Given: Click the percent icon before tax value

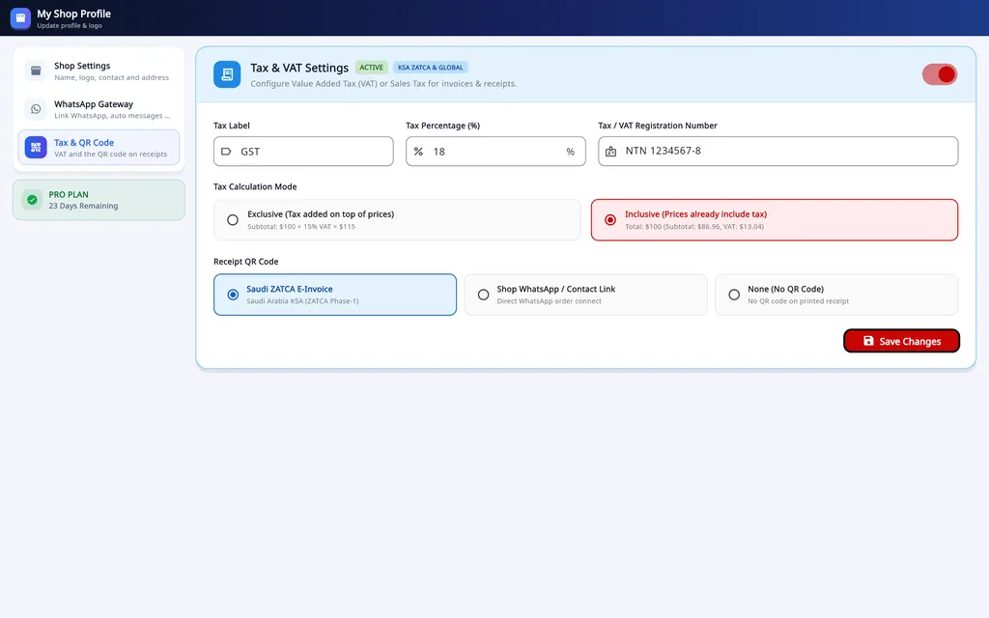Looking at the screenshot, I should (x=418, y=152).
